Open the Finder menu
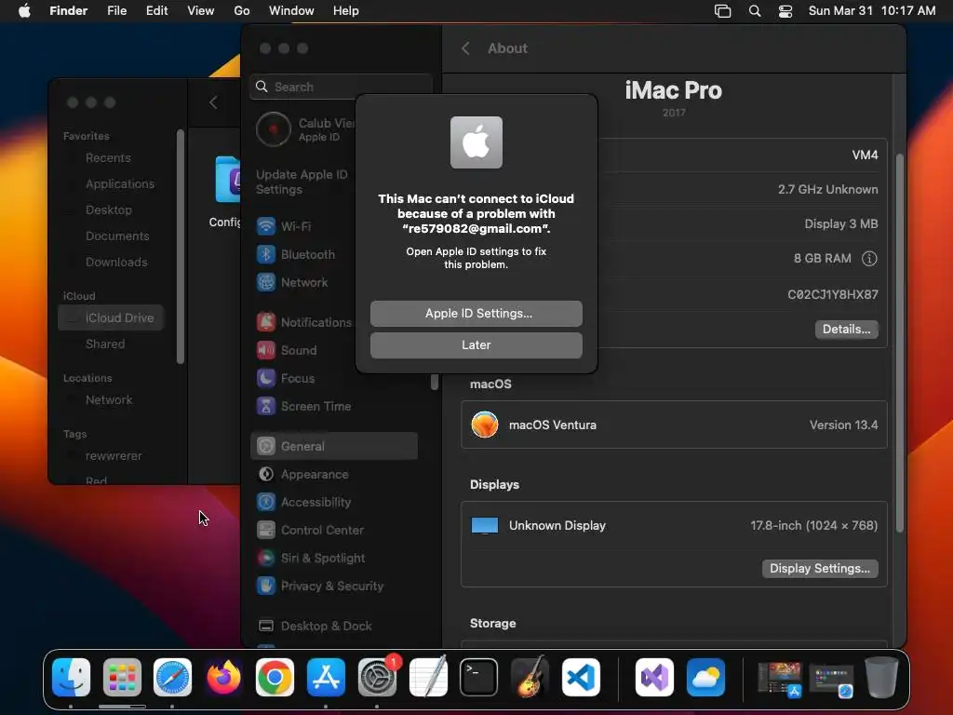 pyautogui.click(x=68, y=11)
